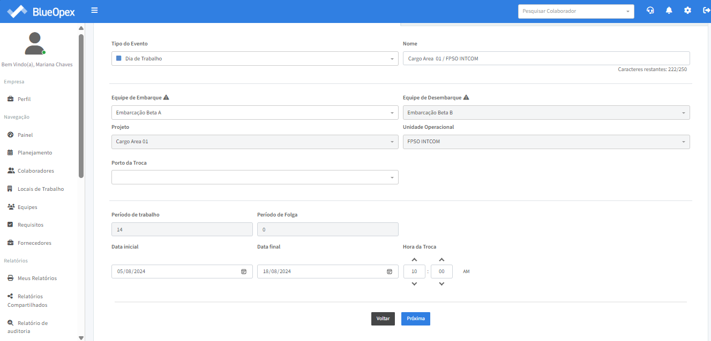Image resolution: width=711 pixels, height=341 pixels.
Task: Open the notifications bell
Action: click(x=669, y=10)
